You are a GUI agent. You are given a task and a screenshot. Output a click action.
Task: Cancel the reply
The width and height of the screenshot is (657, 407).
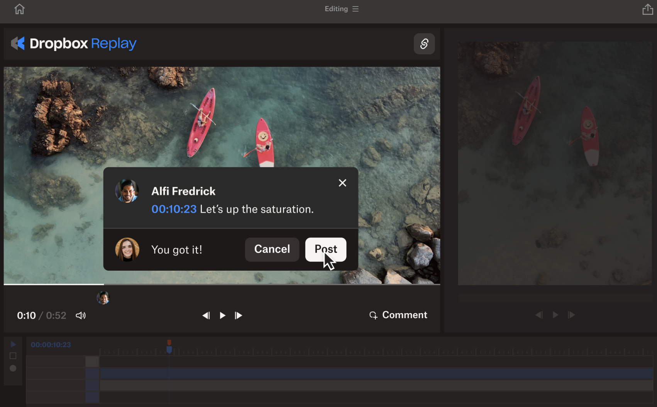[272, 249]
